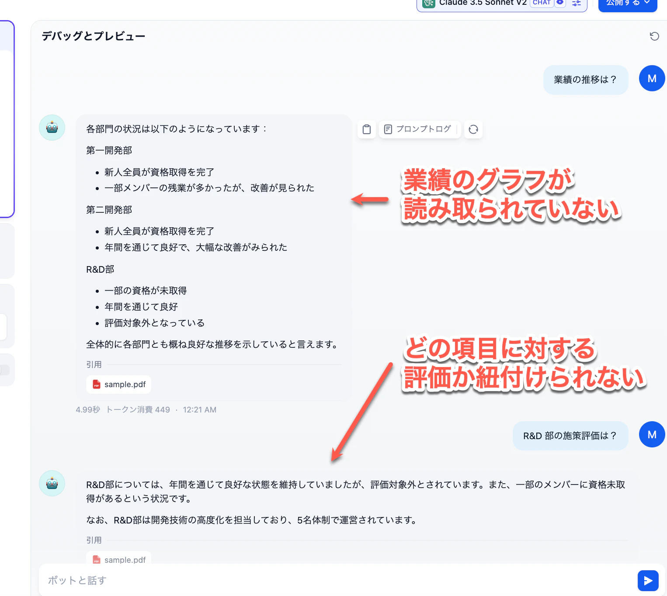
Task: Click the R&D部 heading in first answer
Action: [x=100, y=269]
